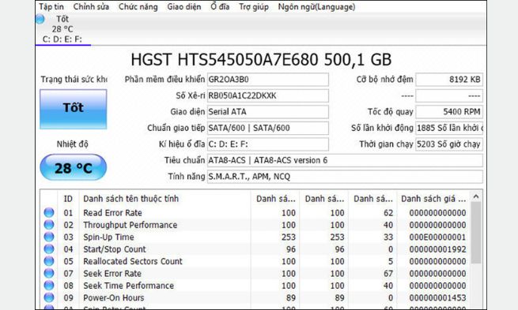Click status orb for Spin-Up Time
The width and height of the screenshot is (518, 310).
[x=49, y=237]
